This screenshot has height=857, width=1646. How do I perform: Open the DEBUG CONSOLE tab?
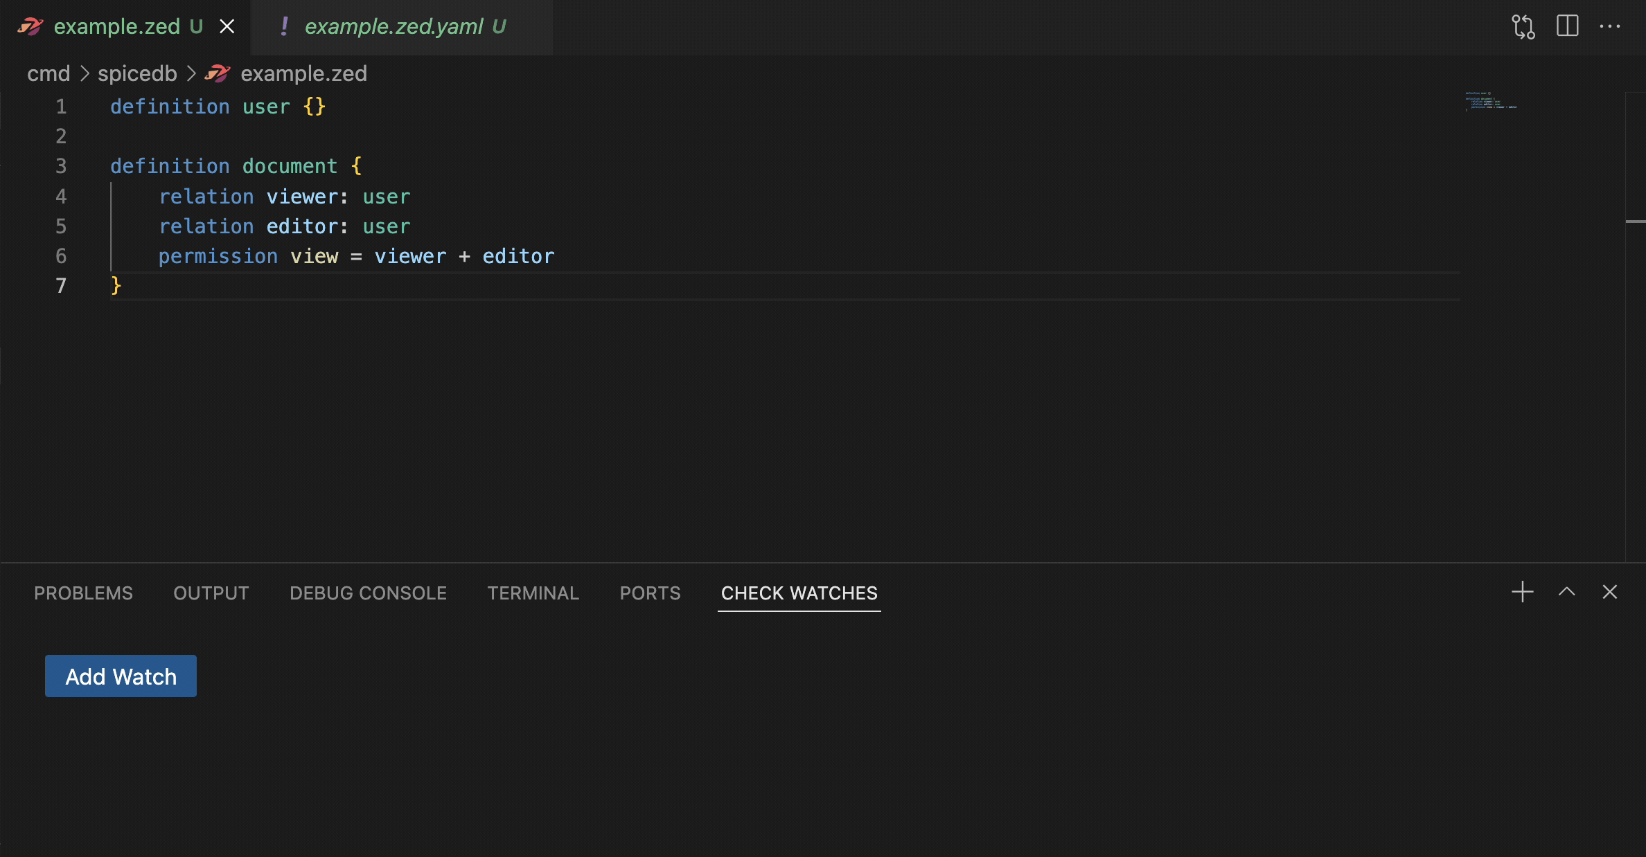pos(368,593)
